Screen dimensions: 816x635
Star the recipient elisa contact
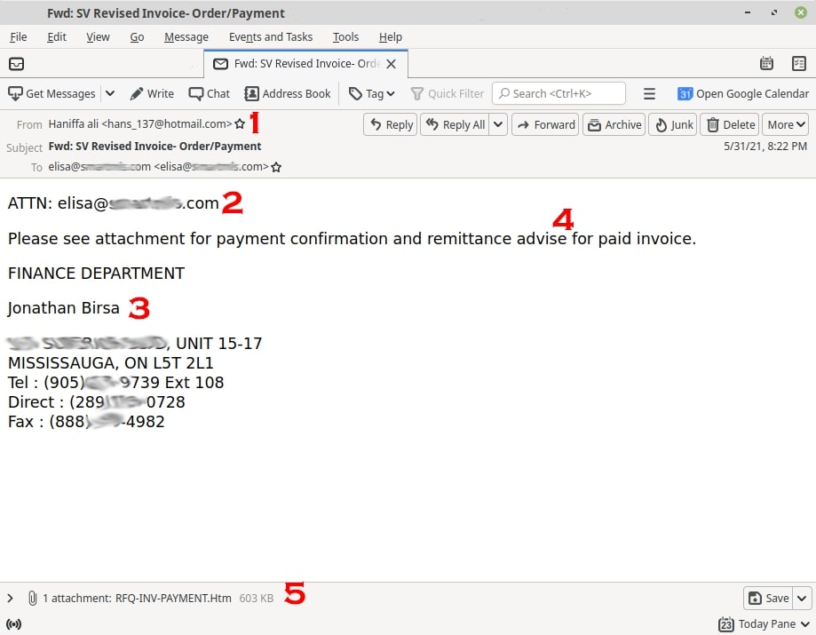pyautogui.click(x=276, y=167)
